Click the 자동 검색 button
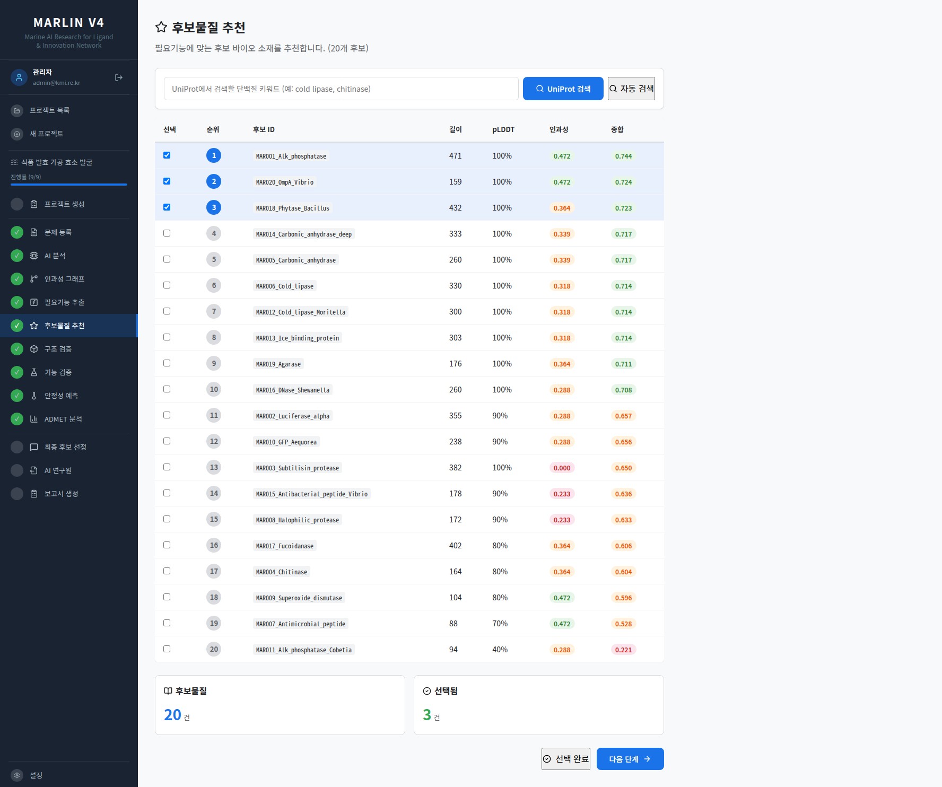 click(631, 89)
